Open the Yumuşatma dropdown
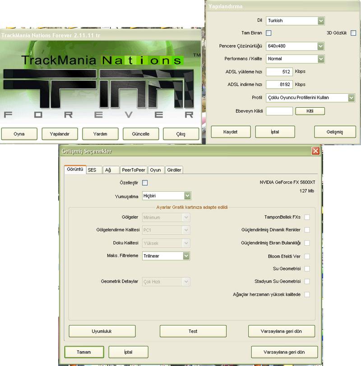 [x=167, y=196]
